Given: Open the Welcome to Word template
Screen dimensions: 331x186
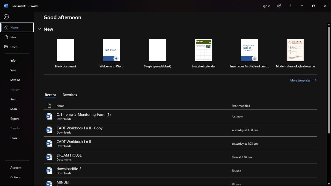Looking at the screenshot, I should [x=112, y=50].
